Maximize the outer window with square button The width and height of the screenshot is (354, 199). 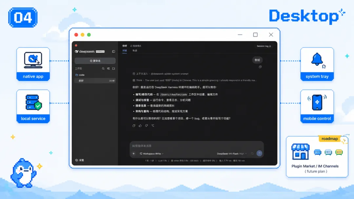[x=255, y=35]
